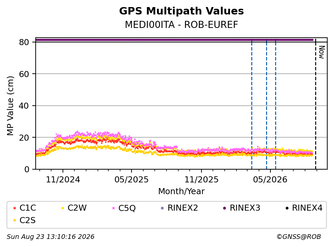
Task: Click the RINEX4 black legend dot
Action: point(287,208)
